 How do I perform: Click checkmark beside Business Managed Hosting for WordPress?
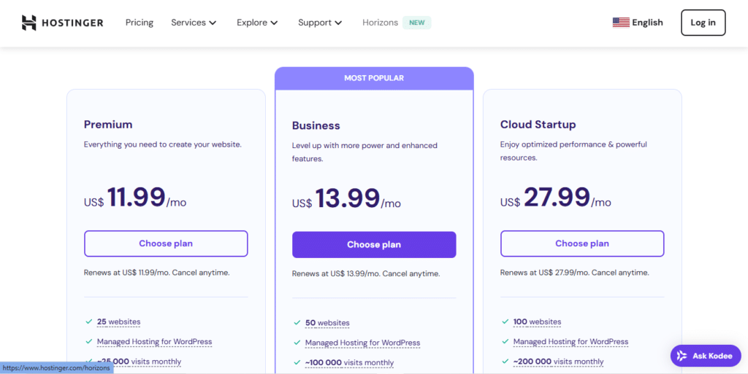(297, 343)
